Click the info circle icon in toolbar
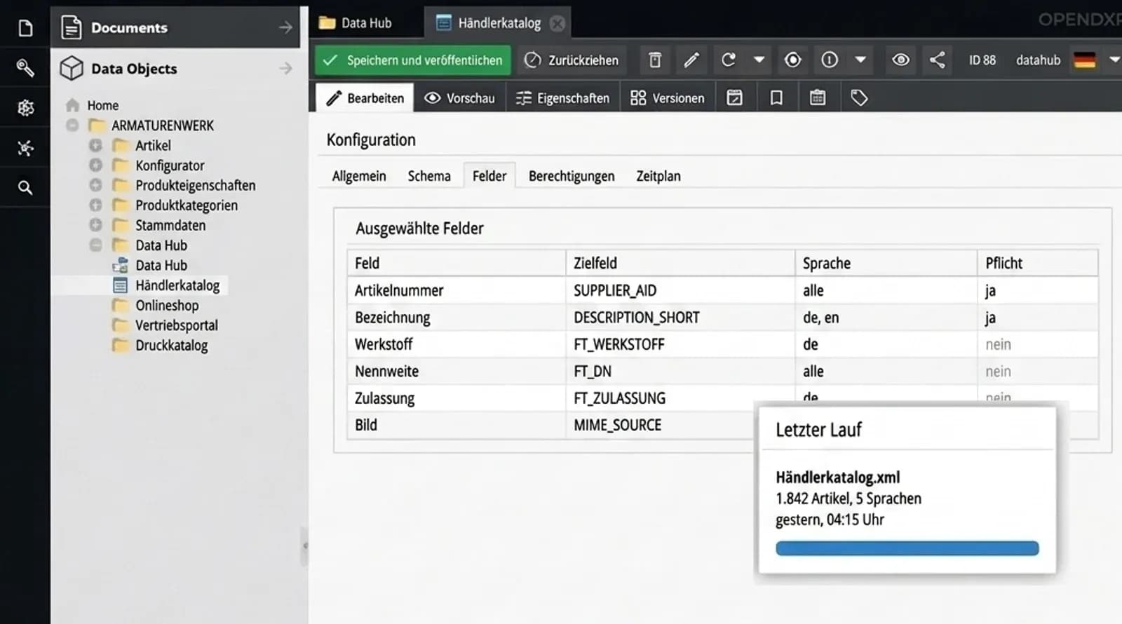 coord(830,60)
